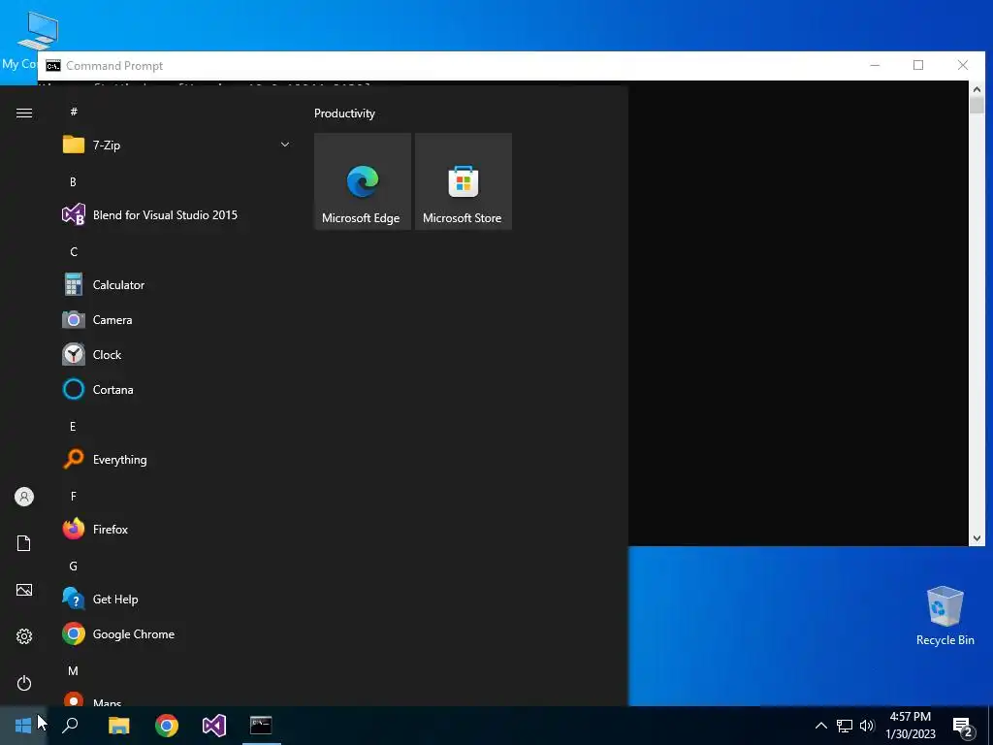Launch Cortana from the app list
The height and width of the screenshot is (745, 993).
(177, 390)
